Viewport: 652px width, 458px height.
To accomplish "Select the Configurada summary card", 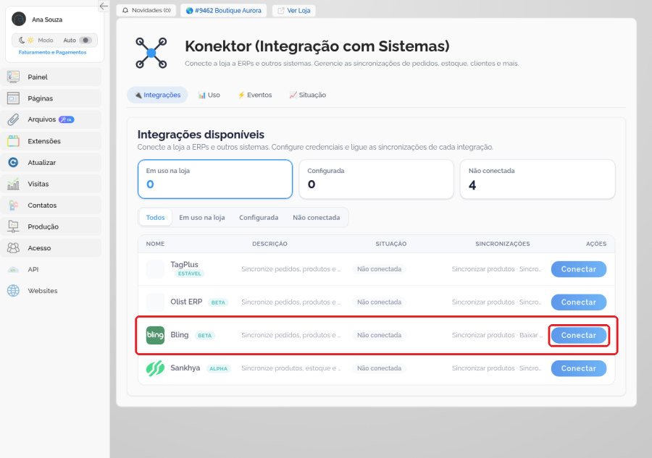I will pos(376,179).
